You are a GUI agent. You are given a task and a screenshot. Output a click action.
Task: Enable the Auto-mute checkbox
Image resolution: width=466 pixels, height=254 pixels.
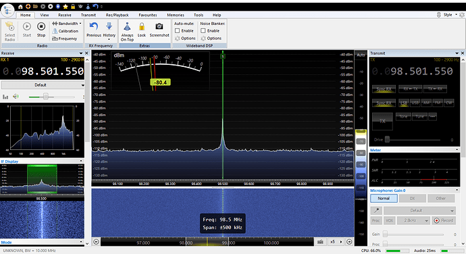click(x=178, y=30)
